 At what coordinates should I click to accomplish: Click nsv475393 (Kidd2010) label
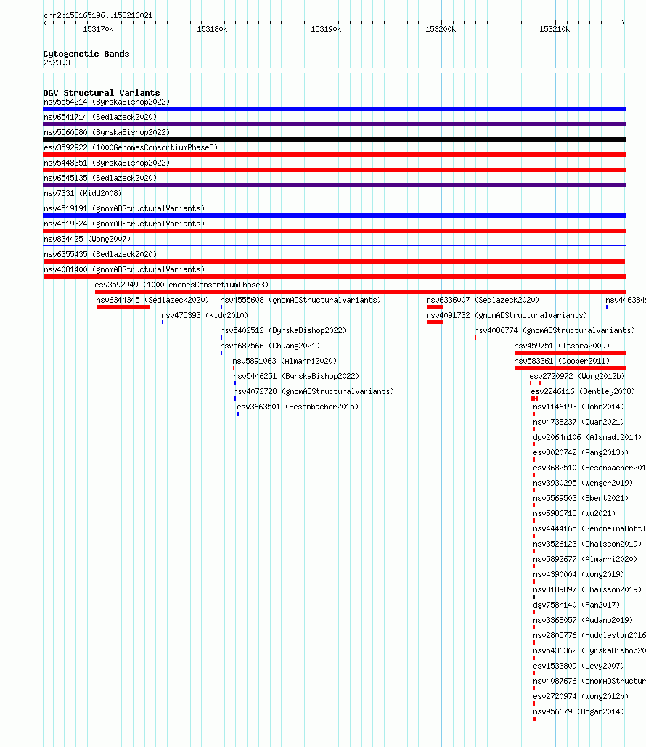coord(205,315)
